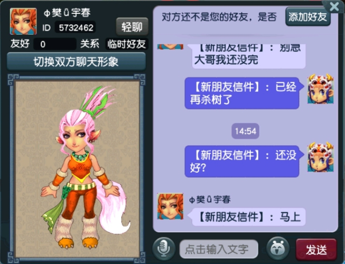Click the 临时好友 relationship label

coord(127,44)
